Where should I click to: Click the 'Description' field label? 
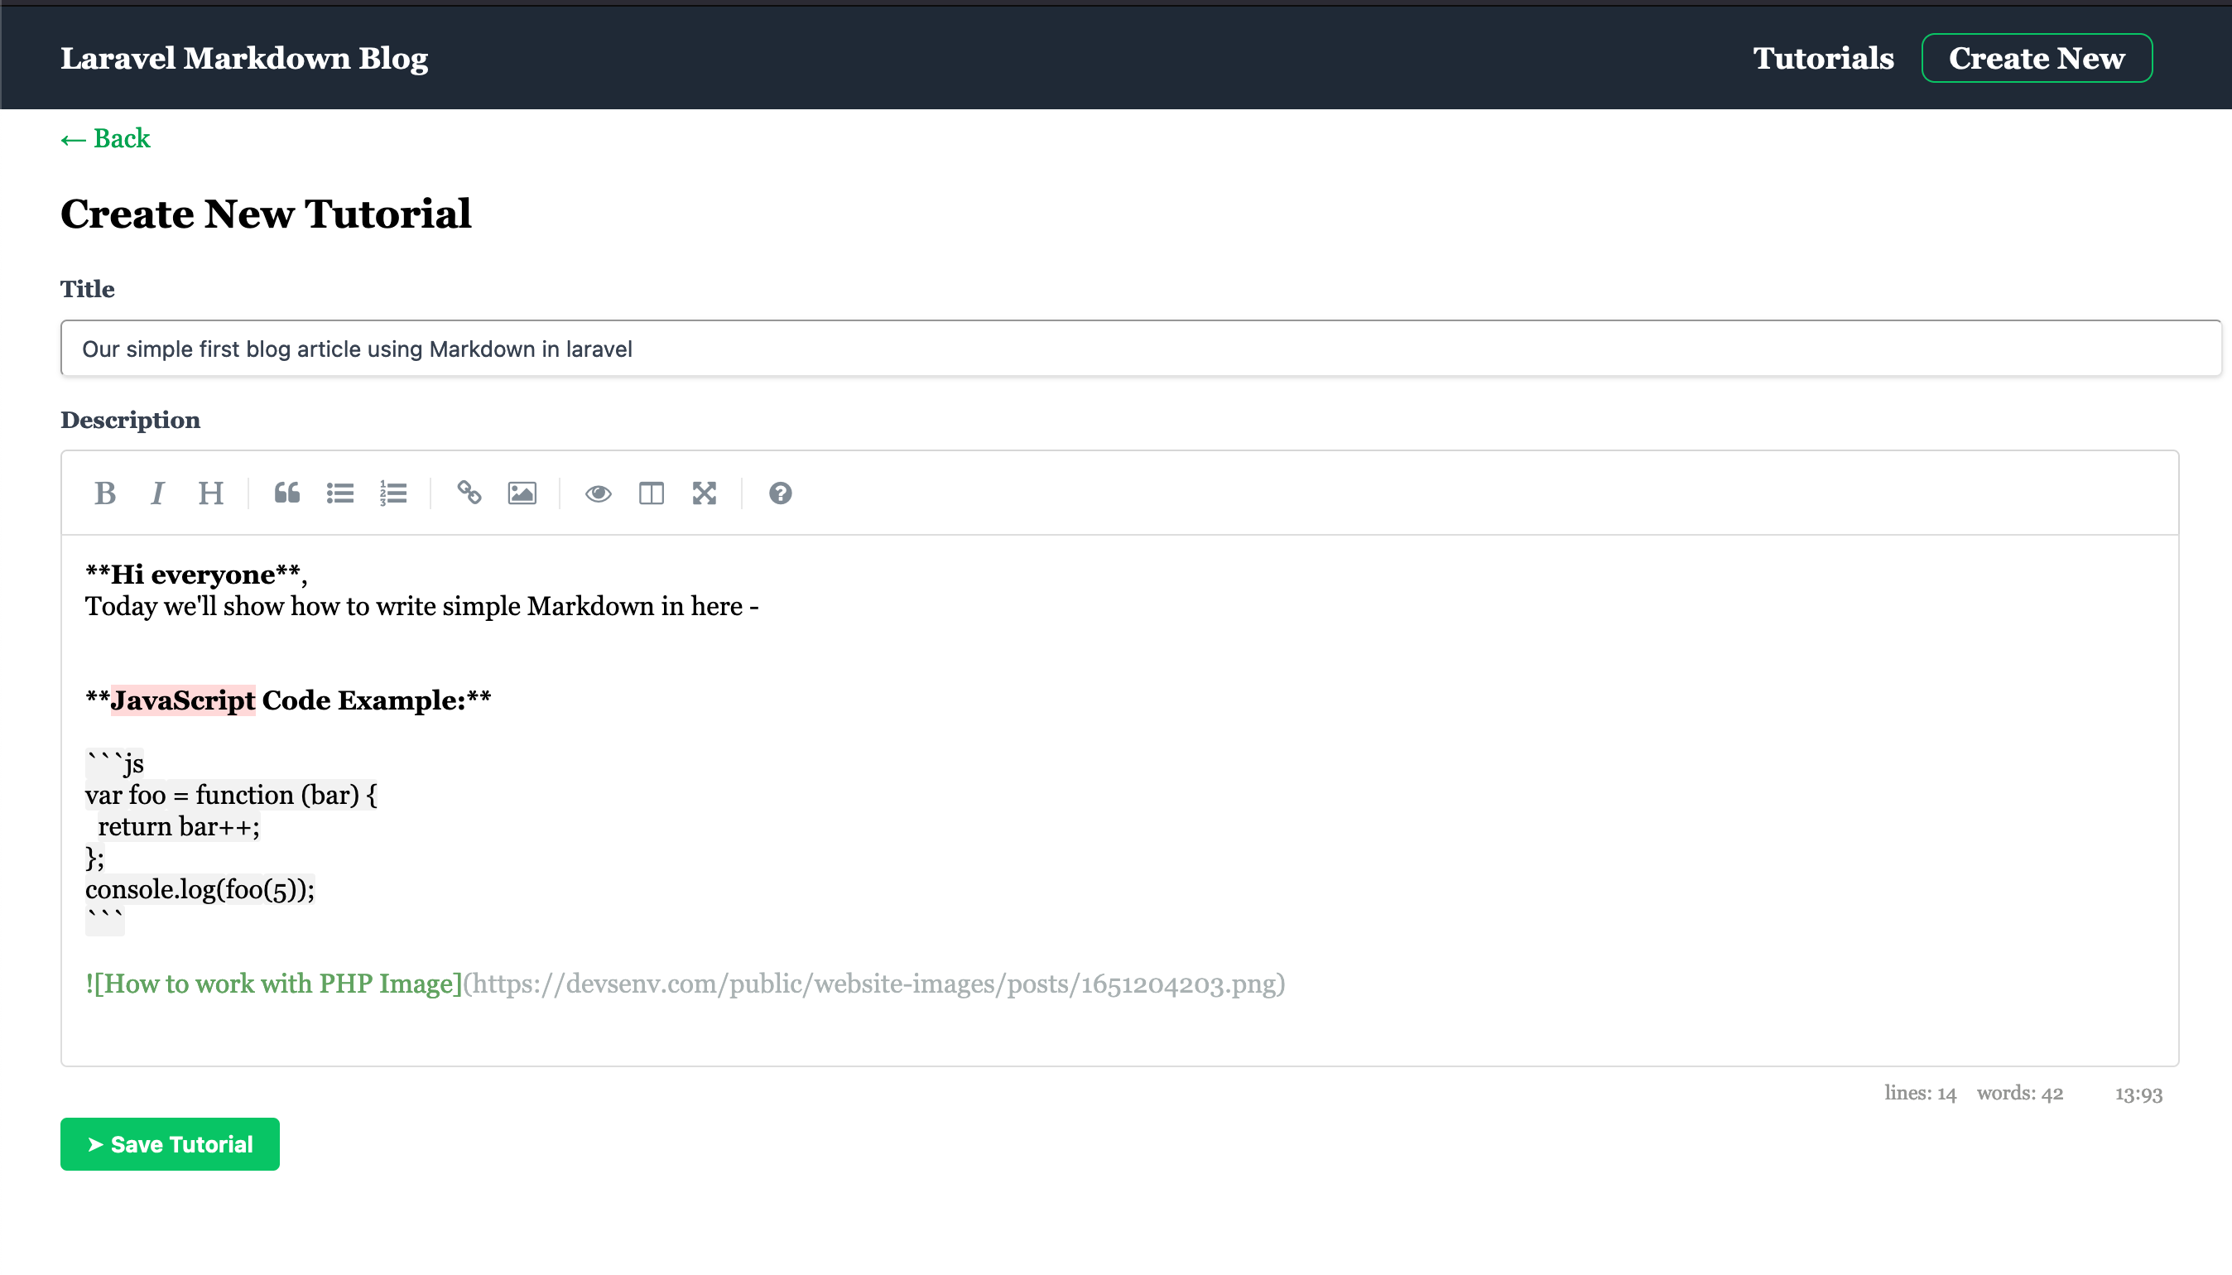pyautogui.click(x=131, y=421)
